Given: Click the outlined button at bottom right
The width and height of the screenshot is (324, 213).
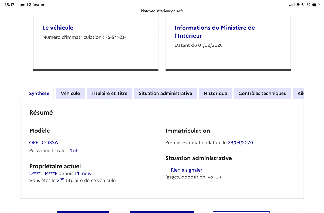Looking at the screenshot, I should pyautogui.click(x=241, y=212).
